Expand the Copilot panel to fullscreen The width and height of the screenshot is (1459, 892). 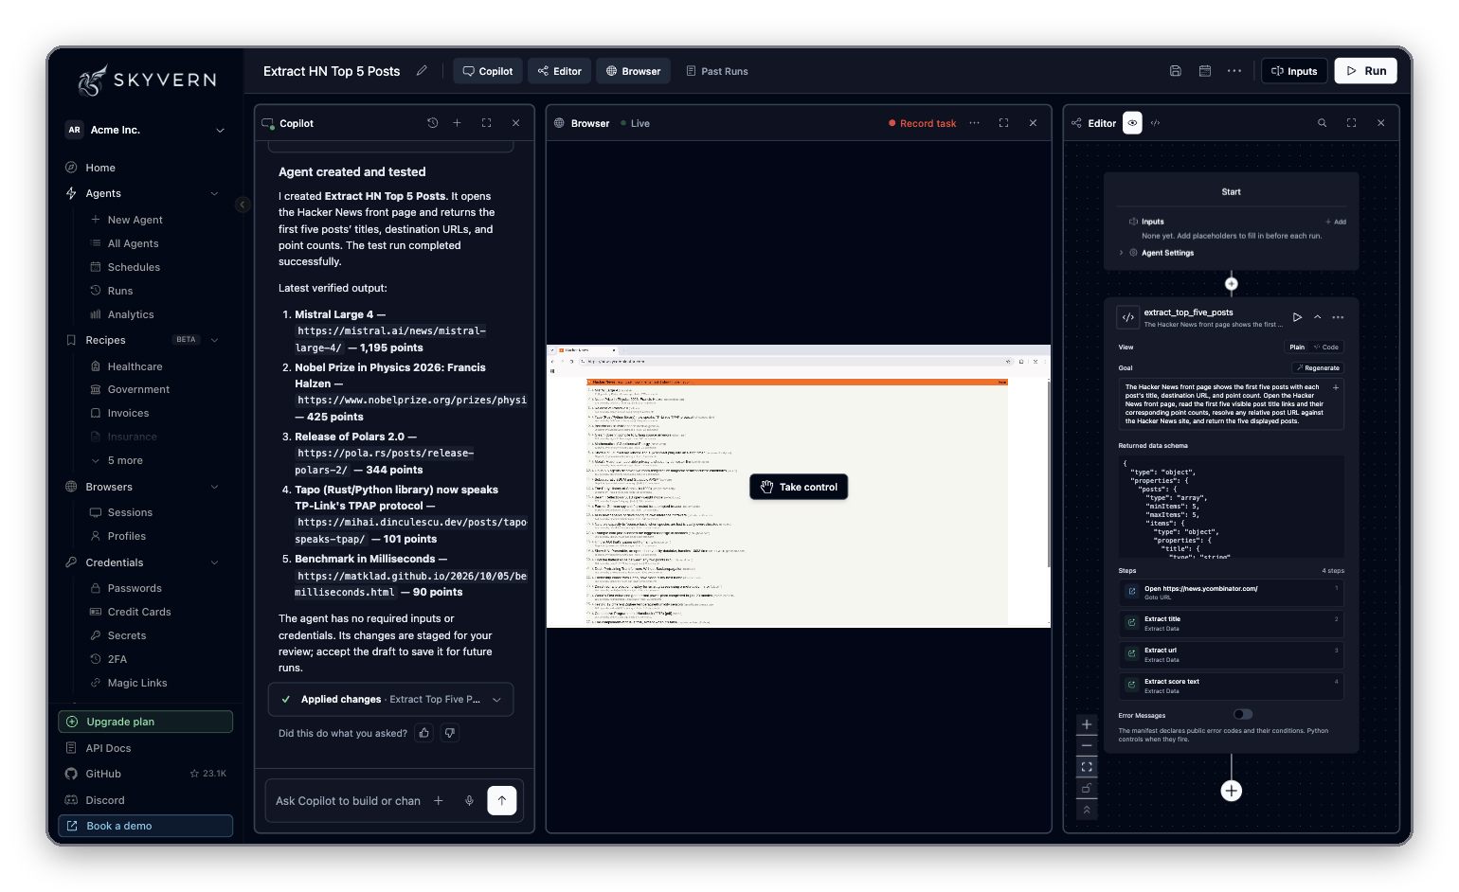486,123
